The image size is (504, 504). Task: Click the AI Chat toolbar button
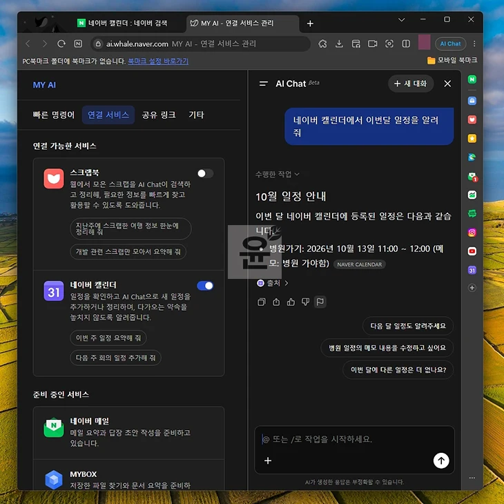(x=450, y=43)
